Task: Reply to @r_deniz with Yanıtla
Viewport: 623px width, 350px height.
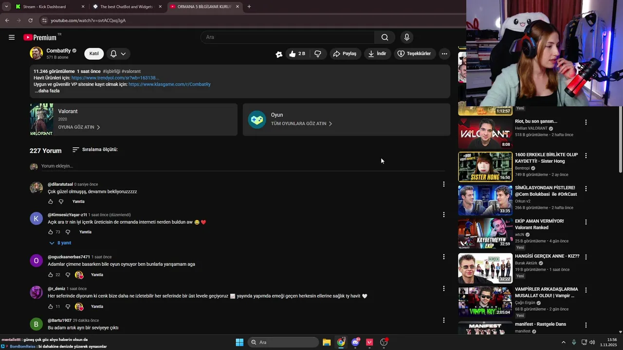Action: [x=97, y=307]
